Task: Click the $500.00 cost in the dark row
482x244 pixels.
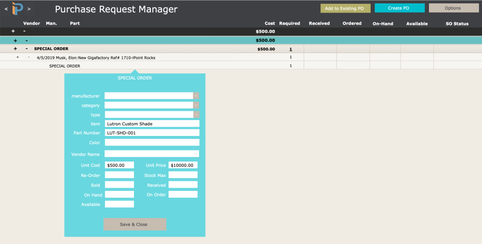Action: tap(265, 31)
